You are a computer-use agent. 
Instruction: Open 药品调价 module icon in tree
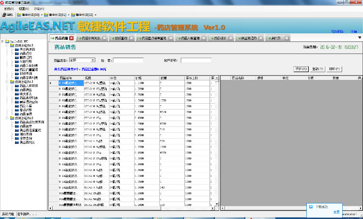pos(16,53)
